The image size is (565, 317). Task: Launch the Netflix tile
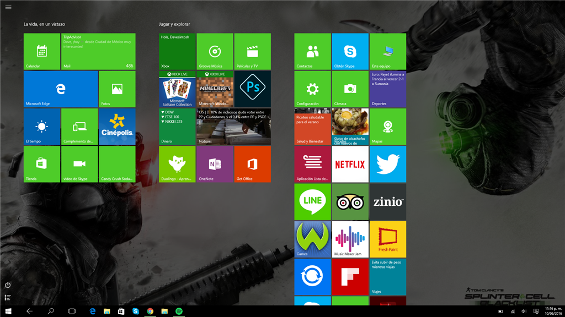click(x=350, y=164)
